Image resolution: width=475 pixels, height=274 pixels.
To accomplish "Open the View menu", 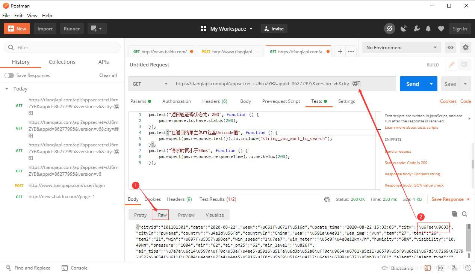I will (32, 15).
